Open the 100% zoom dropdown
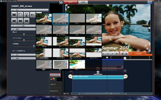161x100 pixels. (149, 53)
